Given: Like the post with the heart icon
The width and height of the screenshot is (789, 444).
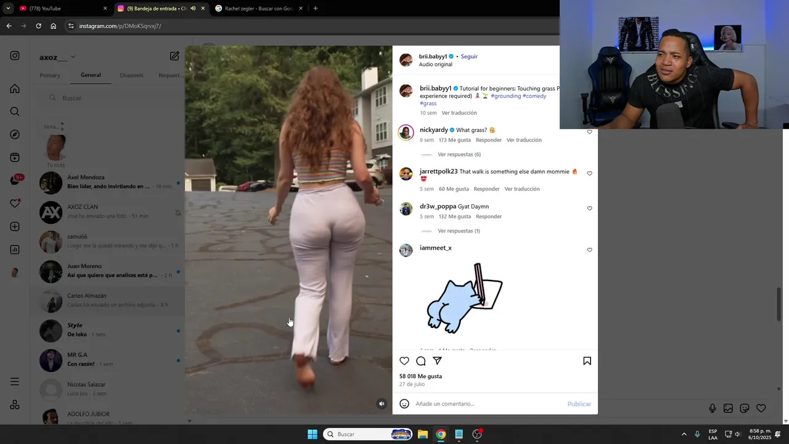Looking at the screenshot, I should pos(404,361).
